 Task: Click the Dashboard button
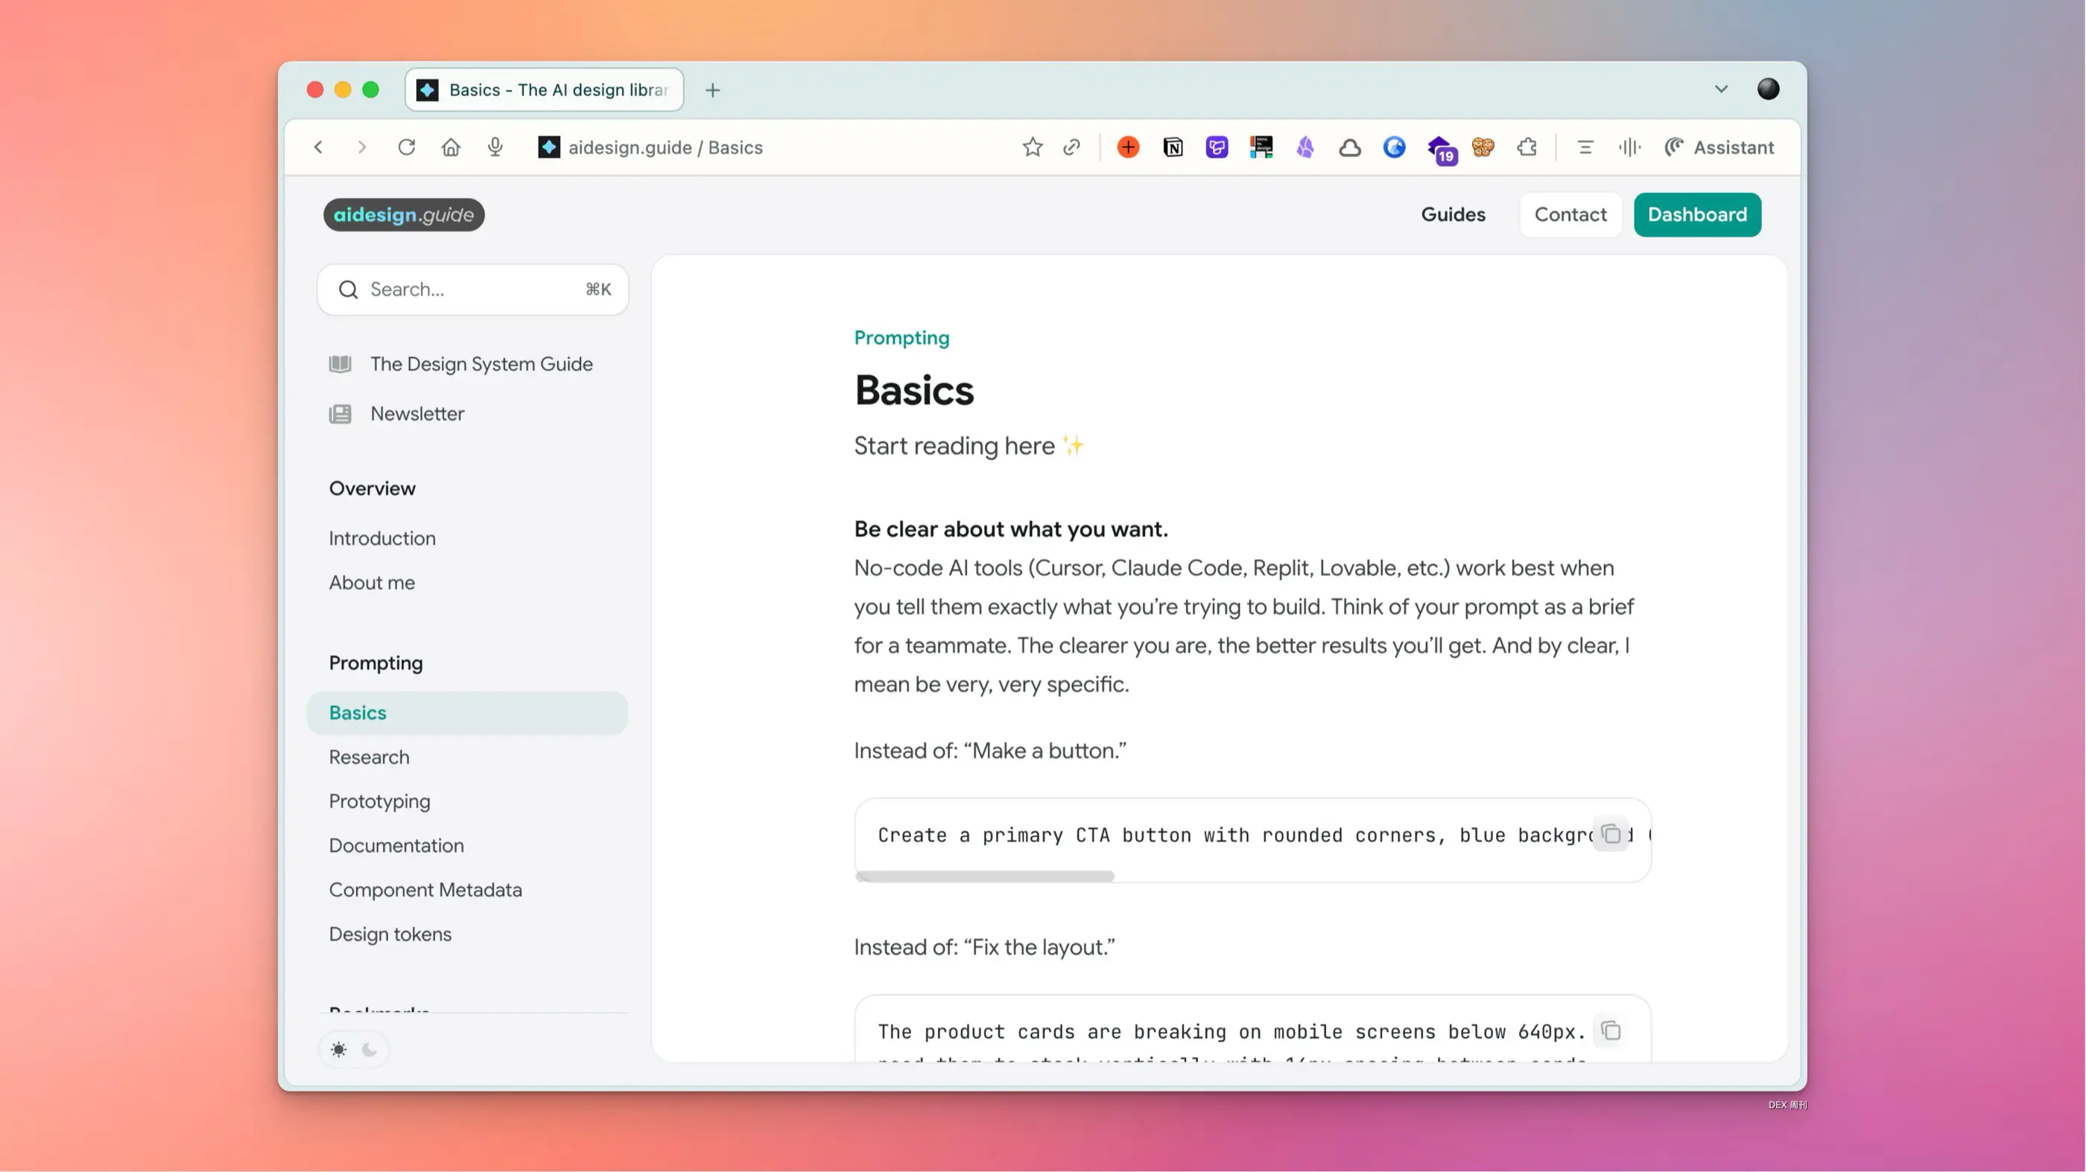point(1696,214)
